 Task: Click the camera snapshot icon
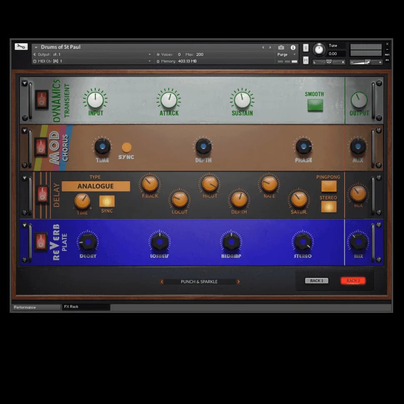pyautogui.click(x=281, y=47)
